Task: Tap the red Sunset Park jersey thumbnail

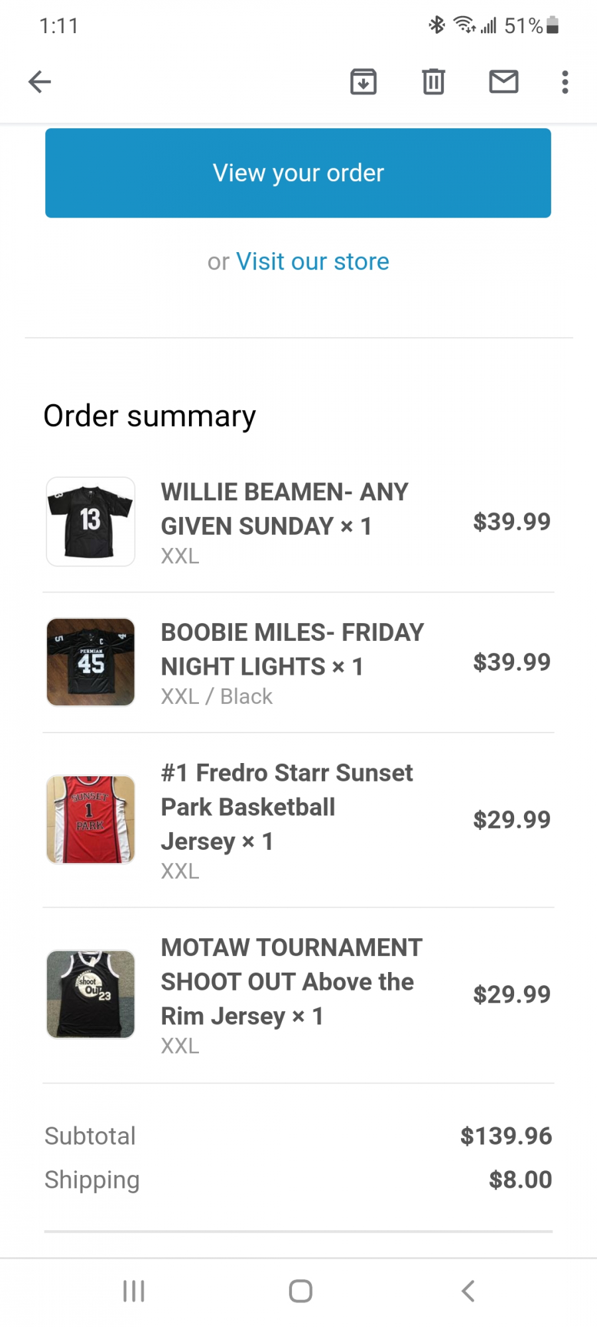Action: click(91, 819)
